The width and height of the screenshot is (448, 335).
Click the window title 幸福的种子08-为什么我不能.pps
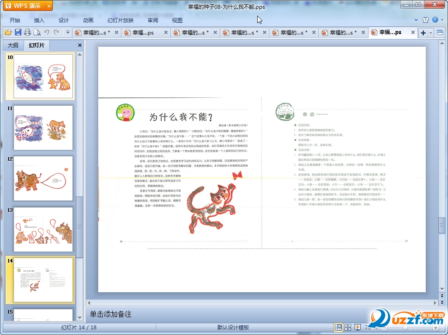[226, 7]
